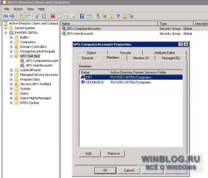This screenshot has width=208, height=178.
Task: Click the Remove button
Action: tap(114, 153)
